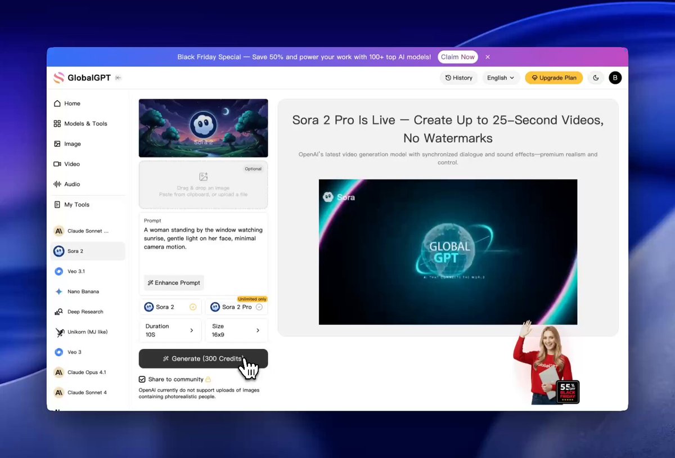Image resolution: width=675 pixels, height=458 pixels.
Task: Click Claim Now in the banner
Action: (458, 57)
